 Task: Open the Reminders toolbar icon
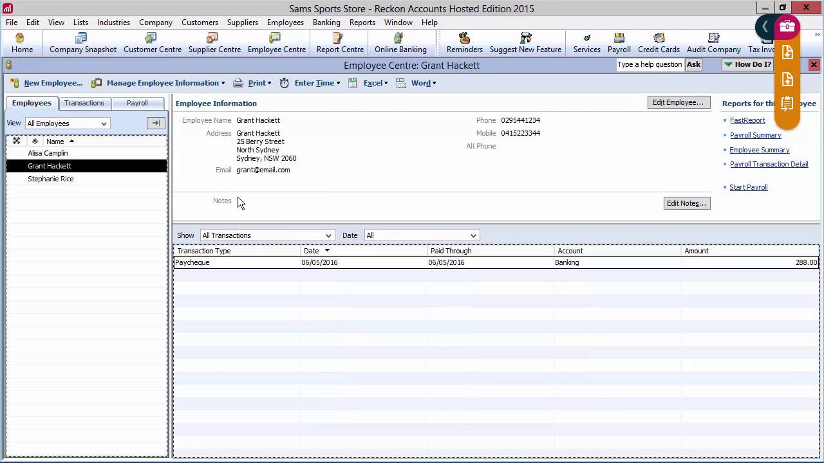click(x=464, y=43)
